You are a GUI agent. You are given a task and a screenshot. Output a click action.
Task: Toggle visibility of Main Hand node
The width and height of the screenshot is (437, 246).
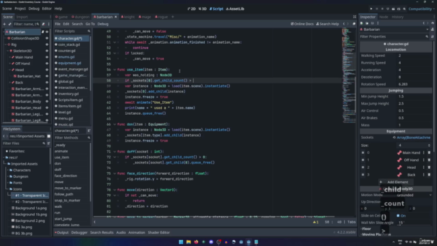tap(47, 57)
